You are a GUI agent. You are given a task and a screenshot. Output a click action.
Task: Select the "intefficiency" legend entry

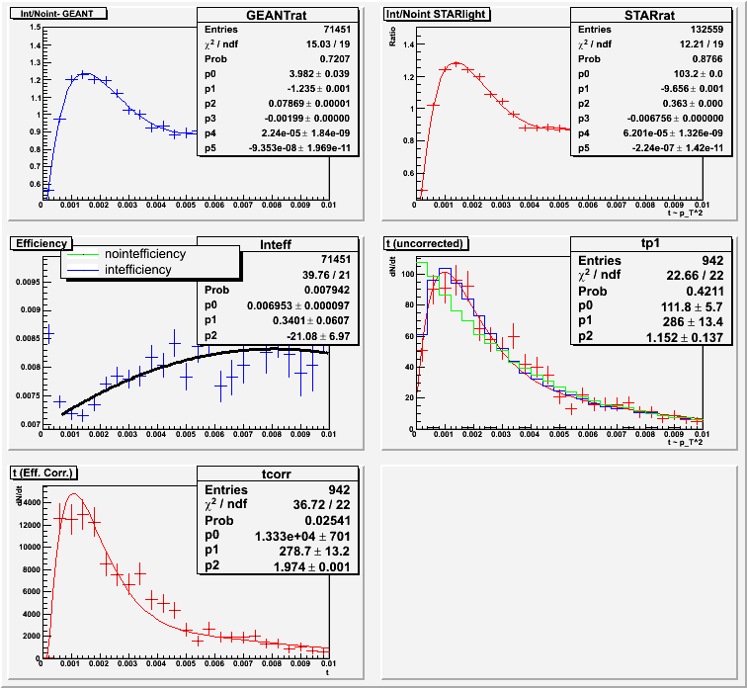point(137,269)
